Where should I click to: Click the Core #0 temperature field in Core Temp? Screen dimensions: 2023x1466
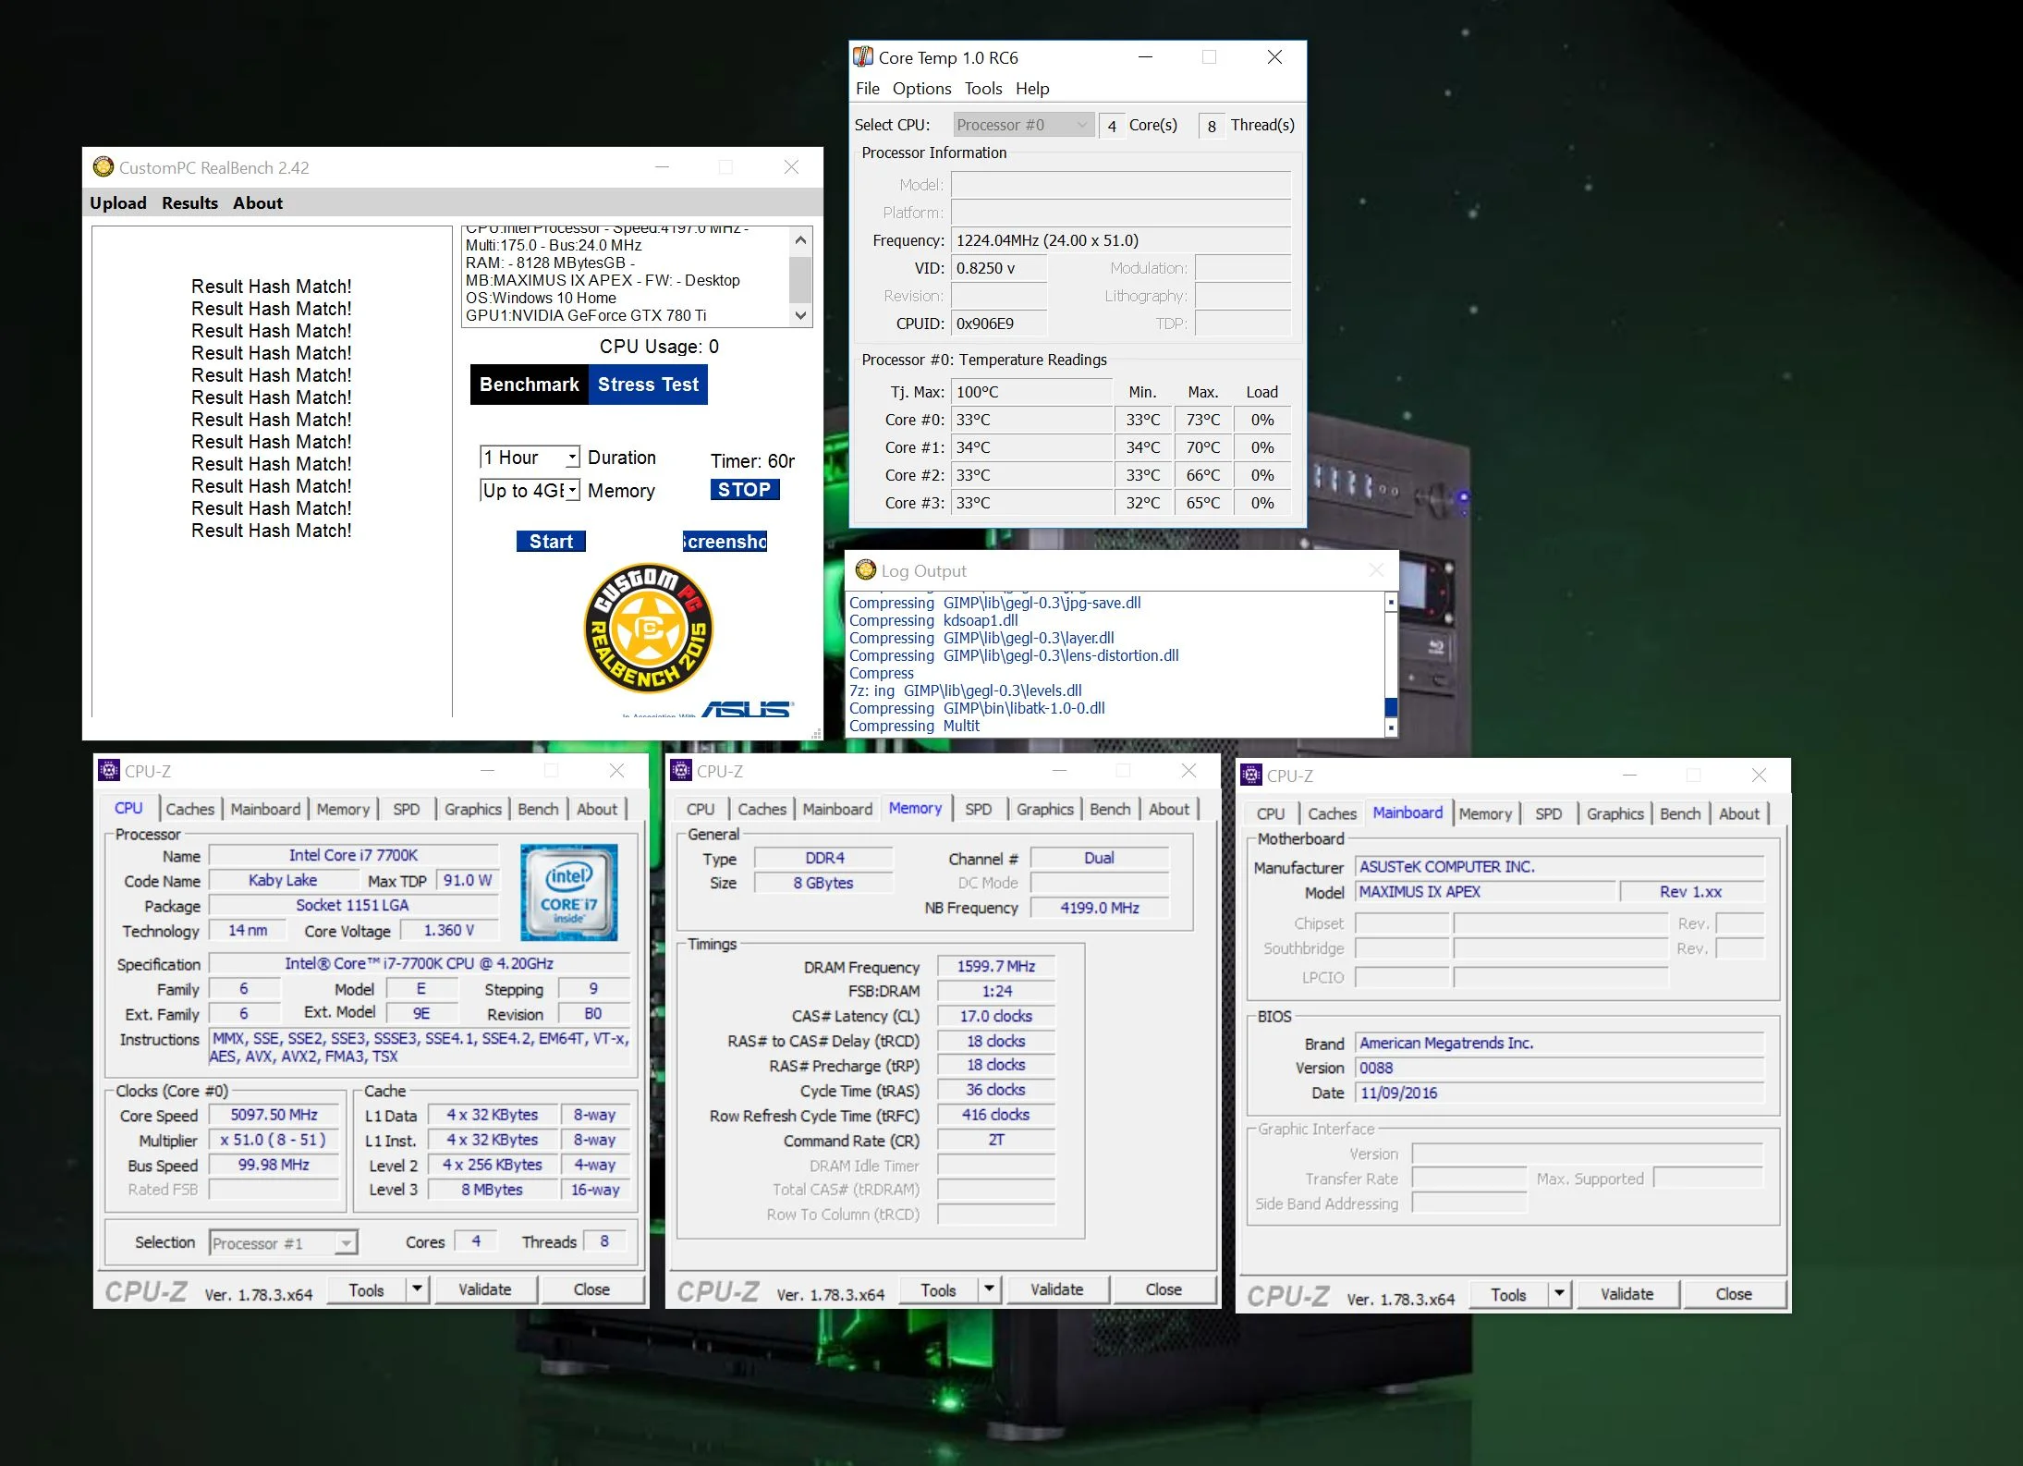pyautogui.click(x=1032, y=420)
